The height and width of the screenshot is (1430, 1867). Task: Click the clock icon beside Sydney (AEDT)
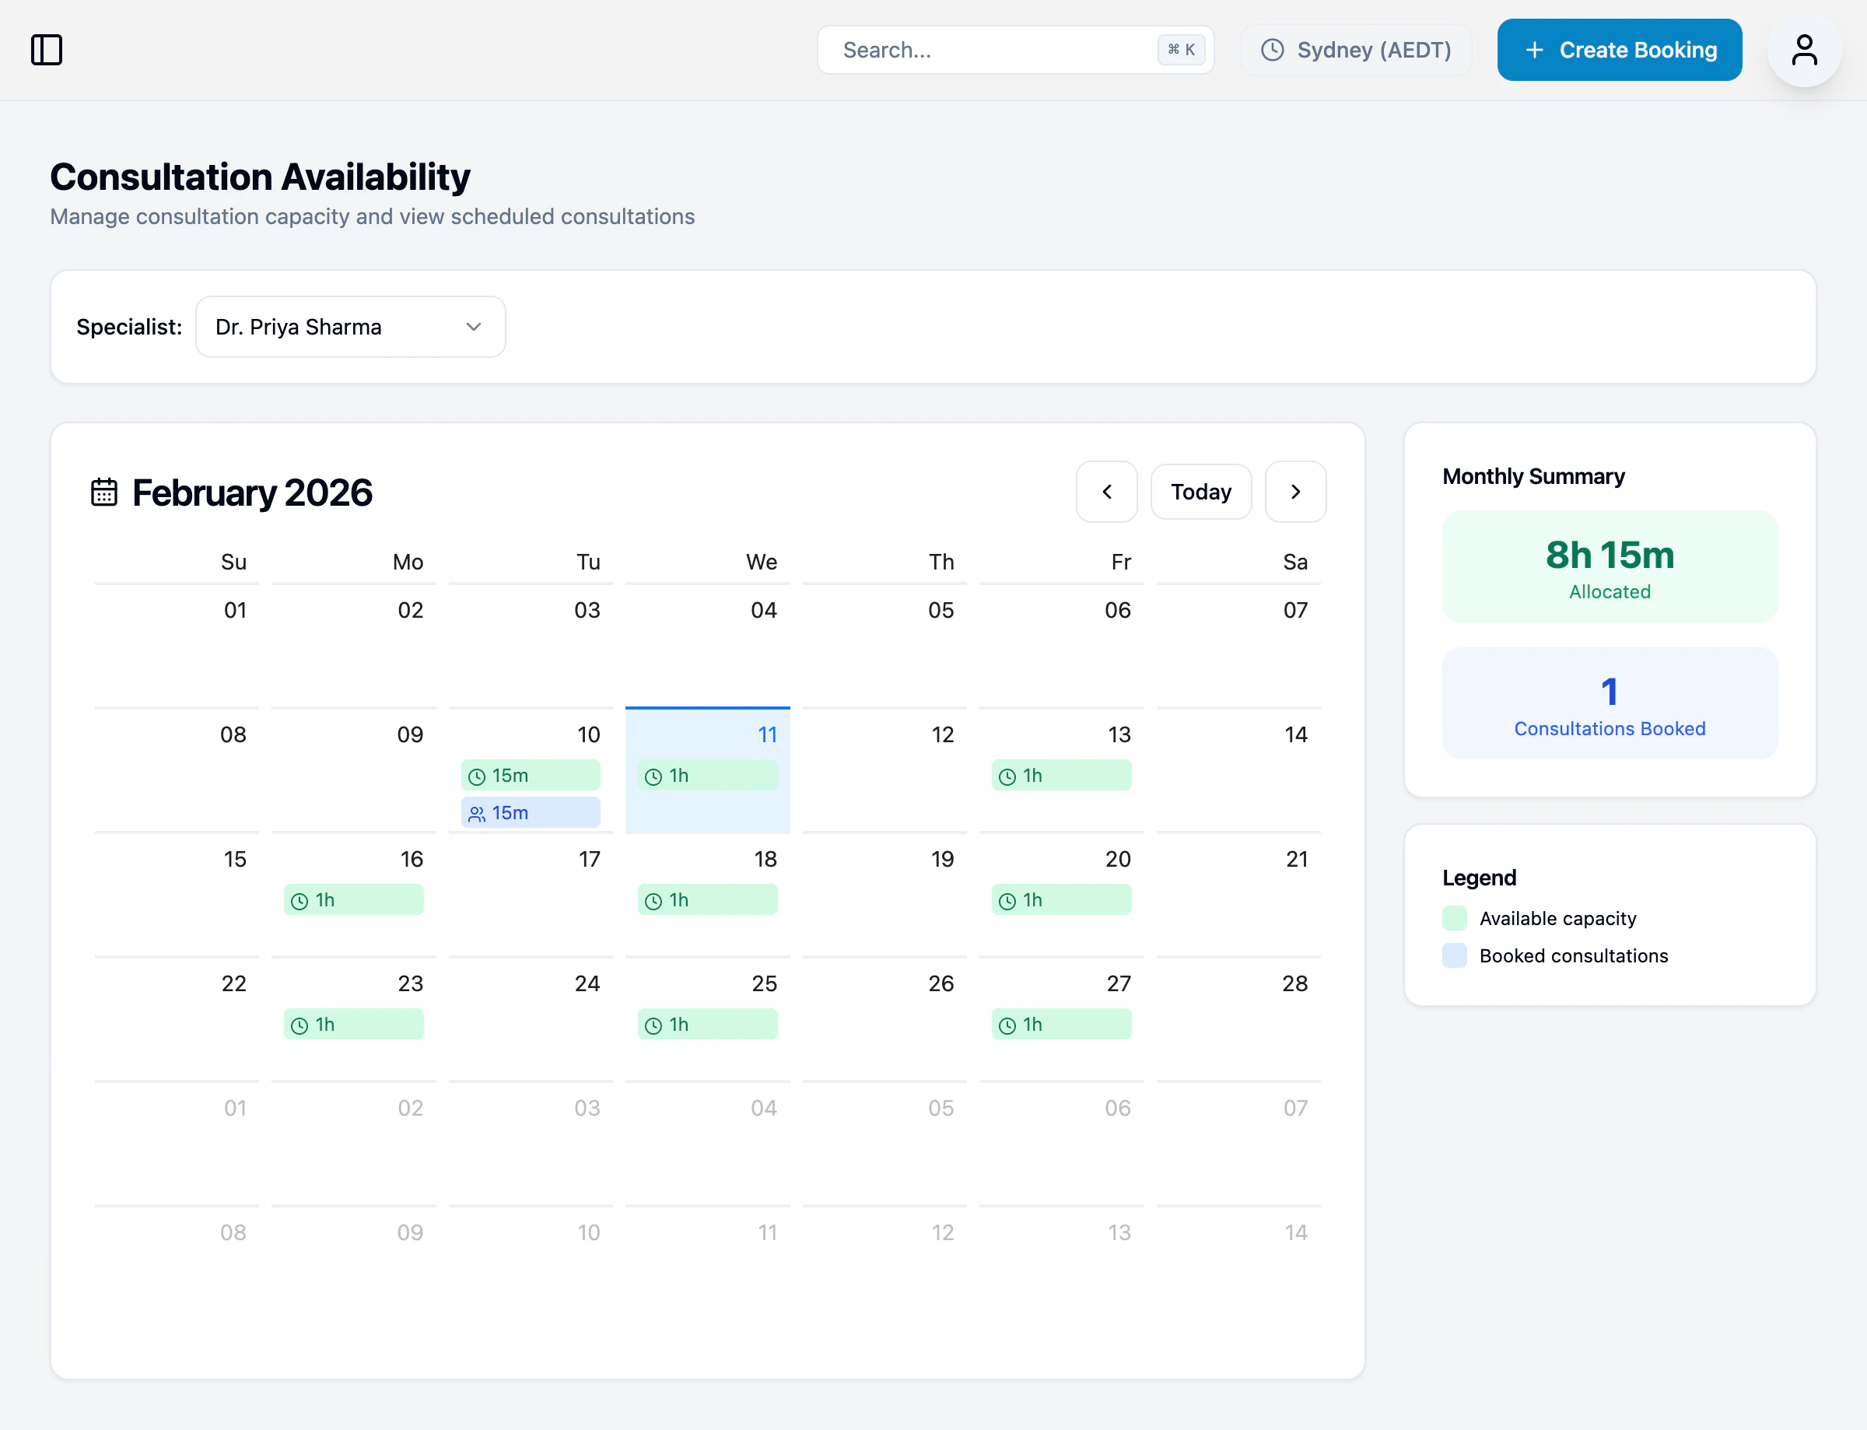click(1272, 49)
